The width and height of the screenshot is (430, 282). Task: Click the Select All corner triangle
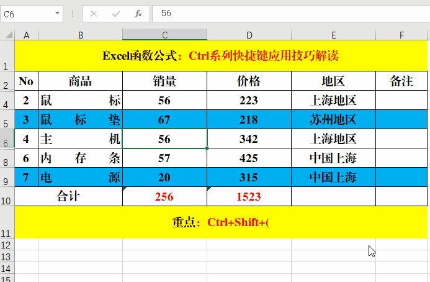tap(9, 35)
